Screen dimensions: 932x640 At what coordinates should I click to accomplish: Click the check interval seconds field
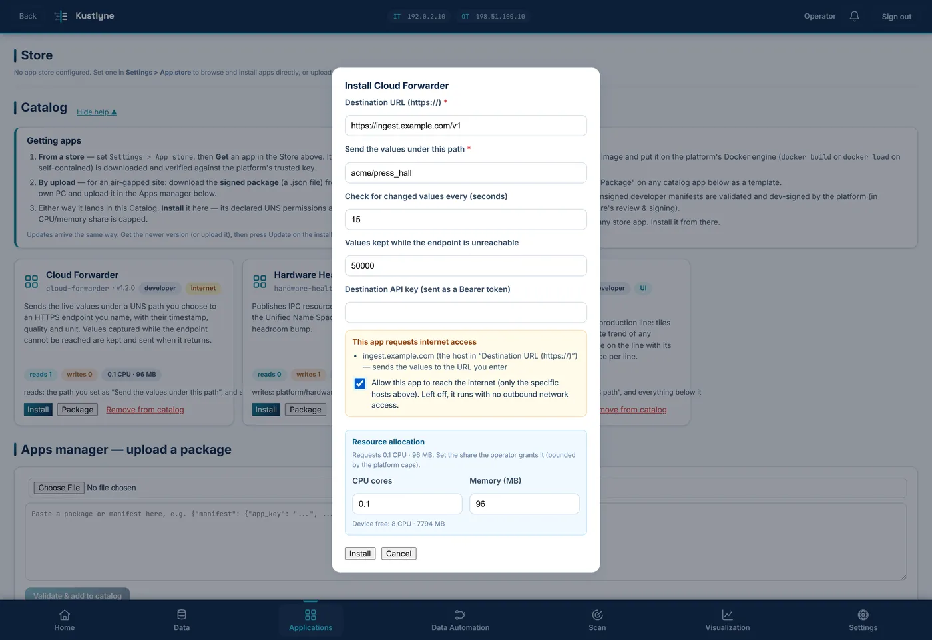[x=466, y=220]
